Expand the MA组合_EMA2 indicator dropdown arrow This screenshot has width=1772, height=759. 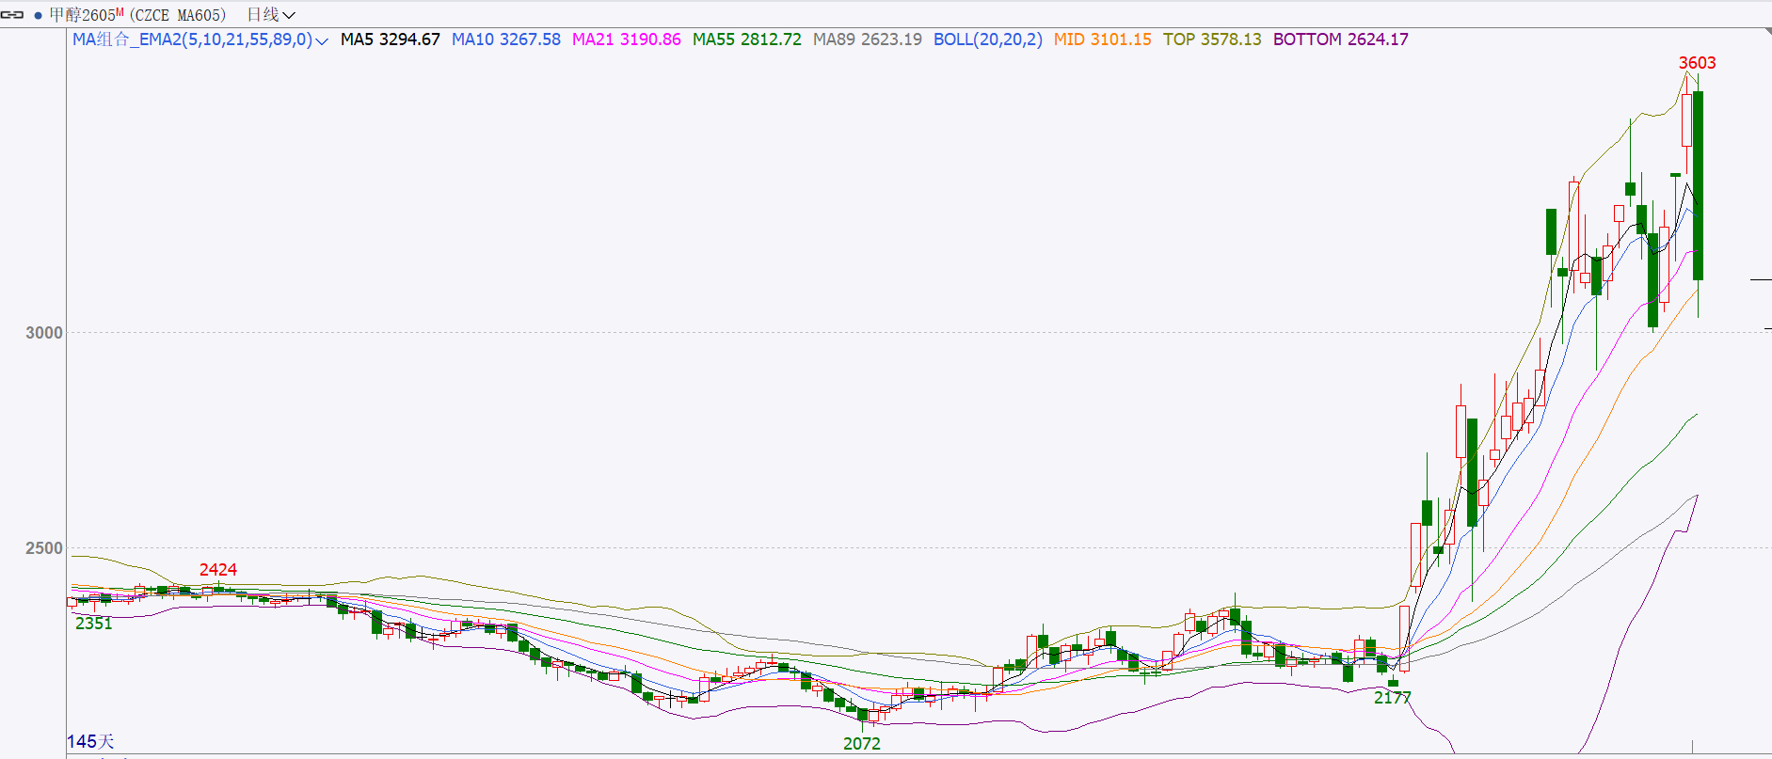(322, 40)
